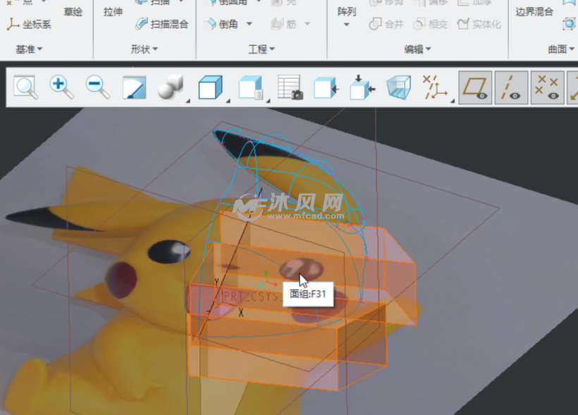
Task: Toggle datum point display
Action: pyautogui.click(x=548, y=87)
